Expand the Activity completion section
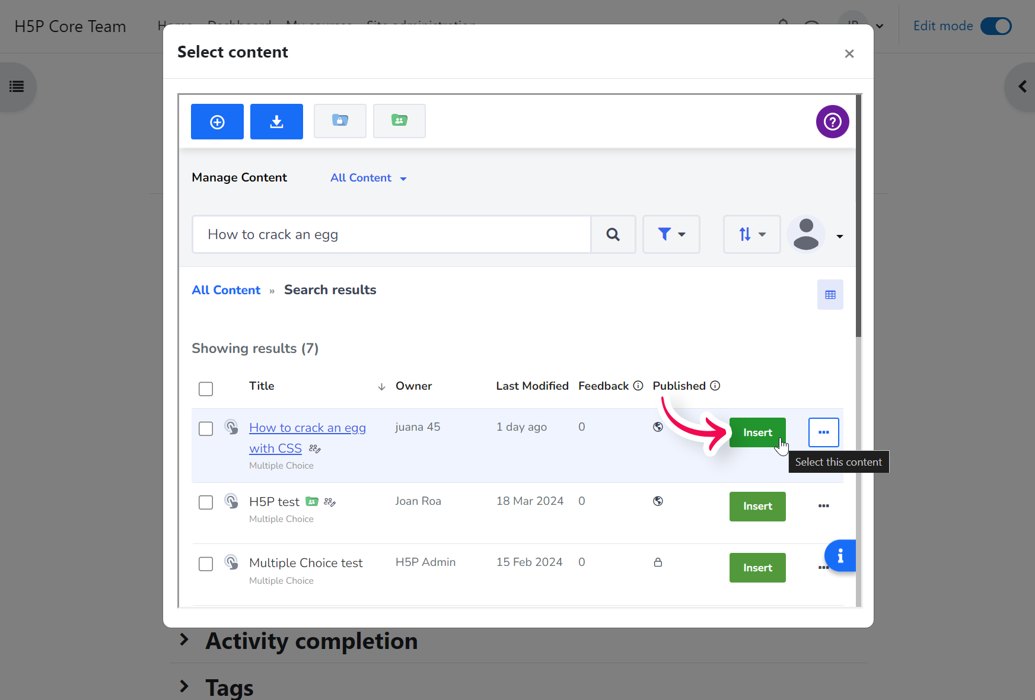The image size is (1035, 700). (x=311, y=641)
